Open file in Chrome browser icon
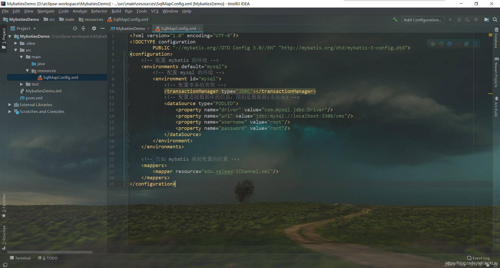 click(x=433, y=44)
